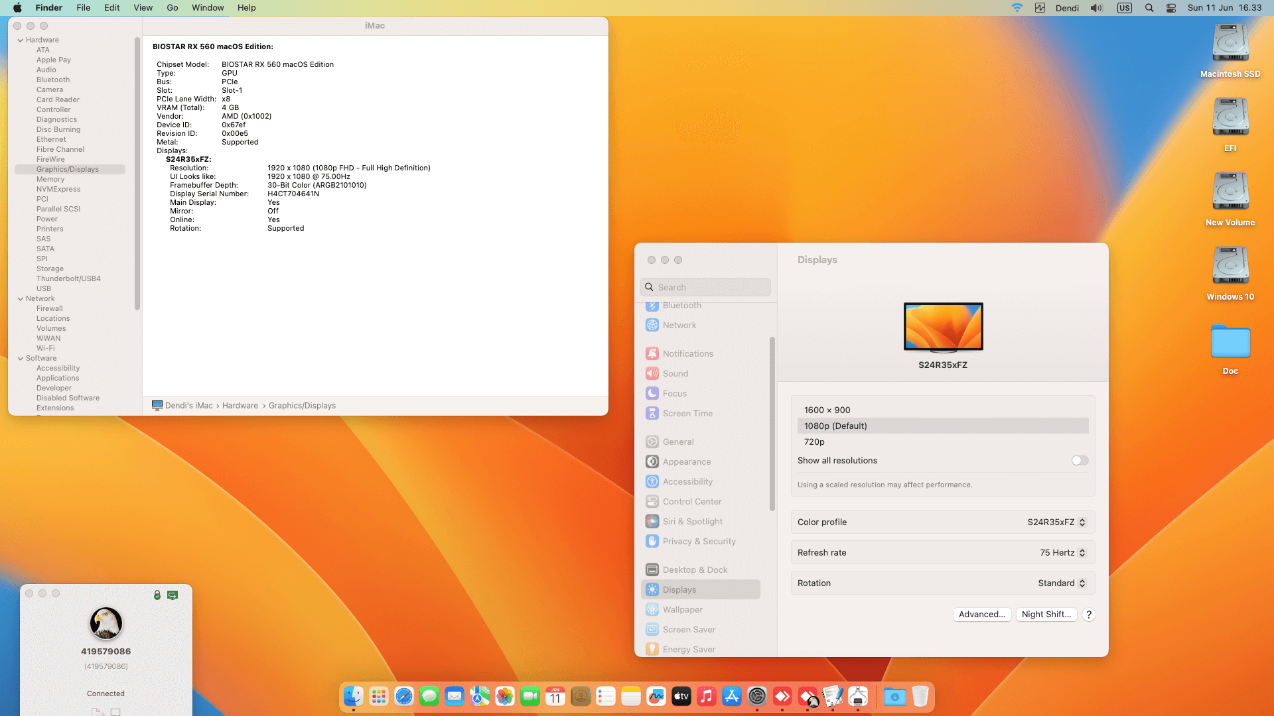1274x716 pixels.
Task: Select the Doc folder on the desktop
Action: (x=1230, y=349)
